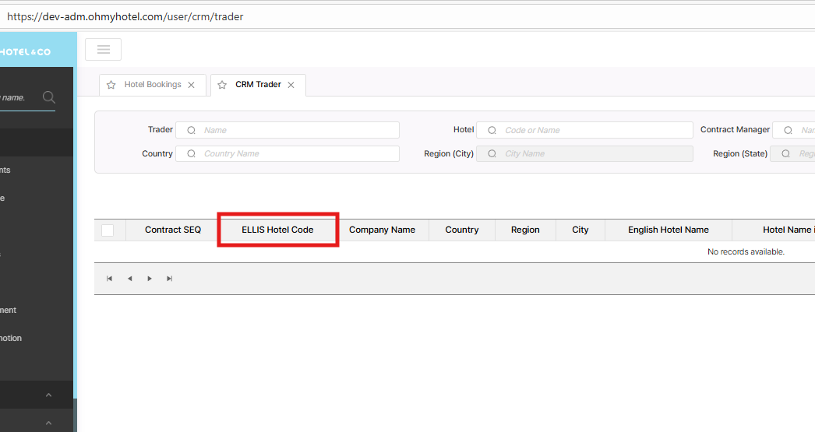Sort by ELLIS Hotel Code column
Screen dimensions: 815x432
[x=277, y=230]
